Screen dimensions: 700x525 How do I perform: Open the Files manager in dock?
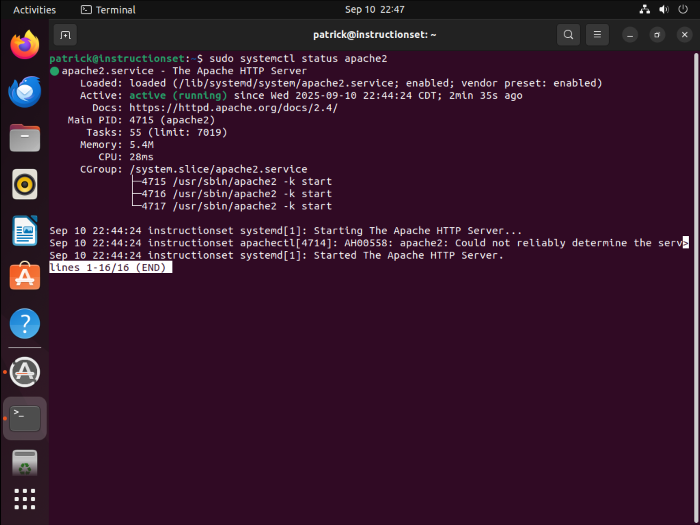(25, 138)
